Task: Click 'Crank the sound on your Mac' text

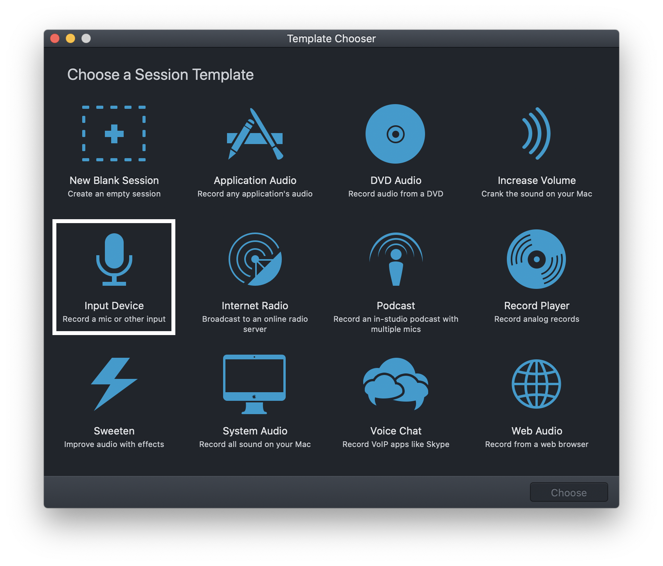Action: click(x=537, y=194)
